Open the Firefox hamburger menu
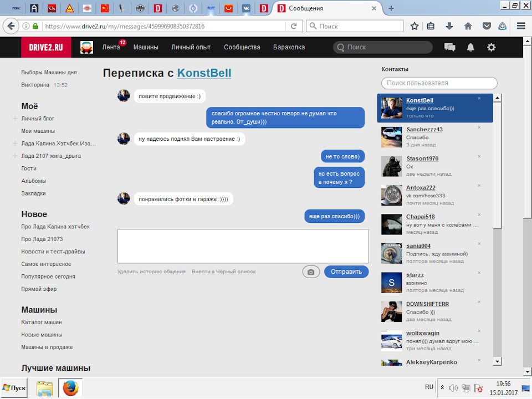This screenshot has width=532, height=399. [521, 26]
